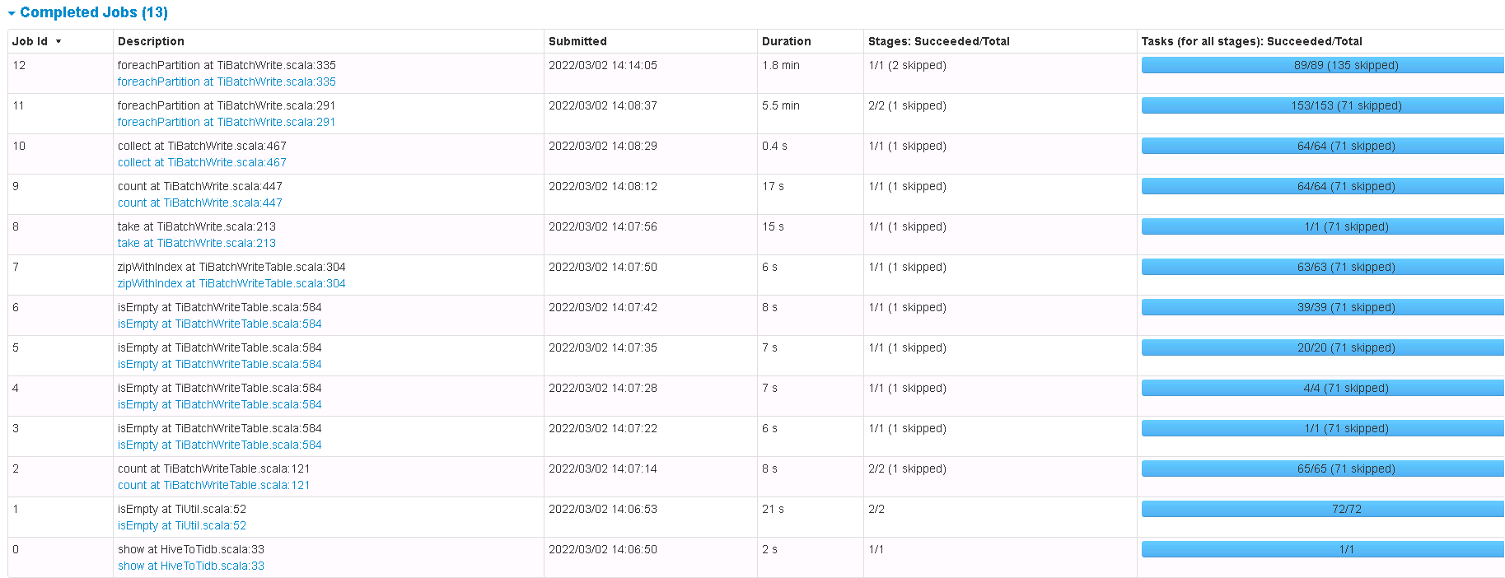Viewport: 1505px width, 578px height.
Task: Open count at TiBatchWriteTable.scala:121 link
Action: coord(214,485)
